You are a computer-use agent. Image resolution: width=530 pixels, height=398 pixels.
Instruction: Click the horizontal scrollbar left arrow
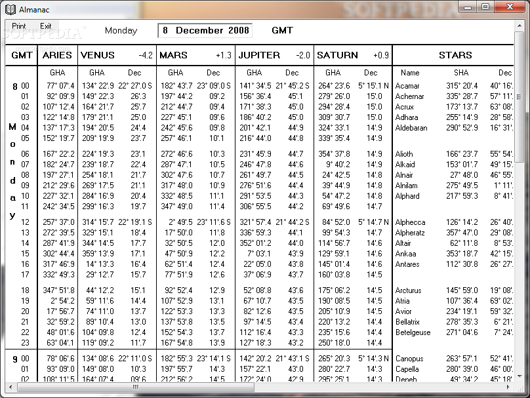(x=10, y=388)
